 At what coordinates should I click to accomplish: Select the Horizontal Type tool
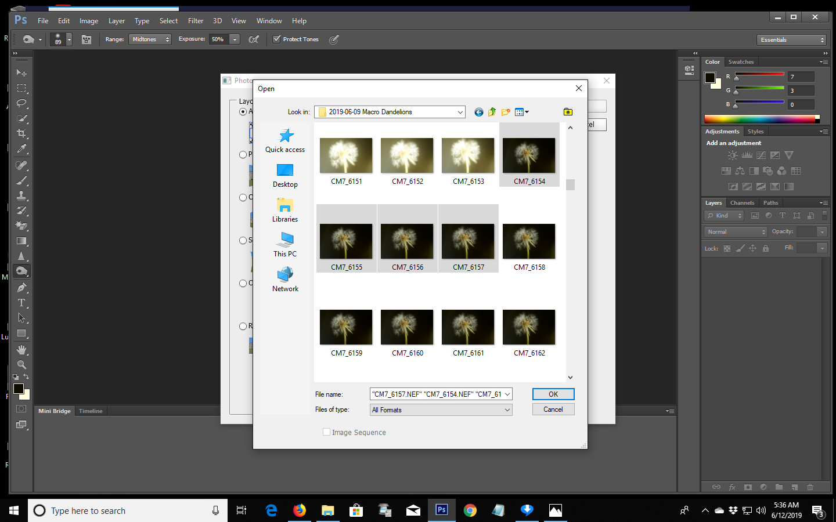(x=21, y=302)
